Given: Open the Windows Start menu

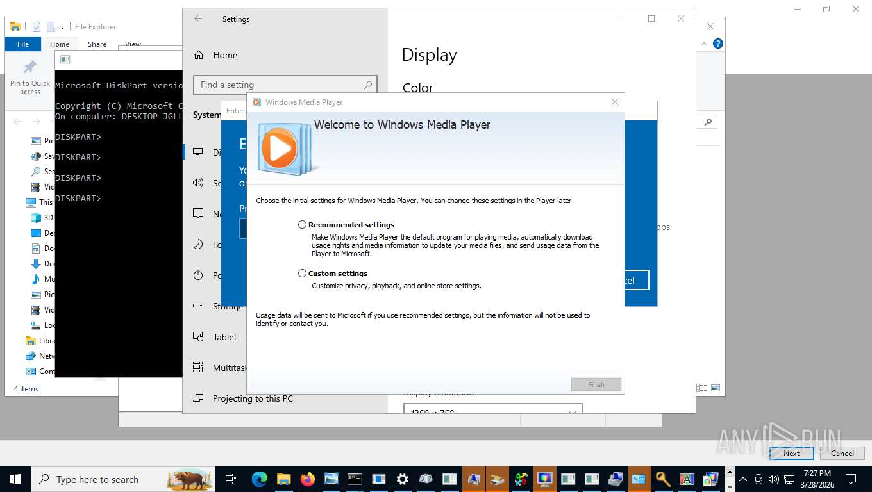Looking at the screenshot, I should (x=15, y=479).
